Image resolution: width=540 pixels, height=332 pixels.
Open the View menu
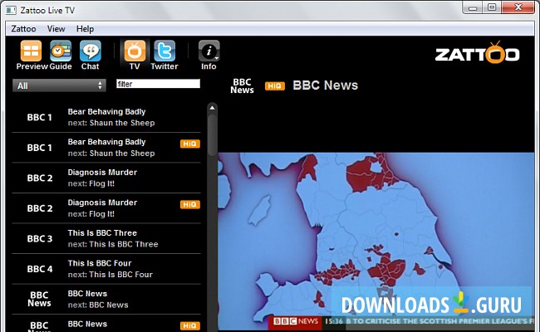click(x=56, y=28)
